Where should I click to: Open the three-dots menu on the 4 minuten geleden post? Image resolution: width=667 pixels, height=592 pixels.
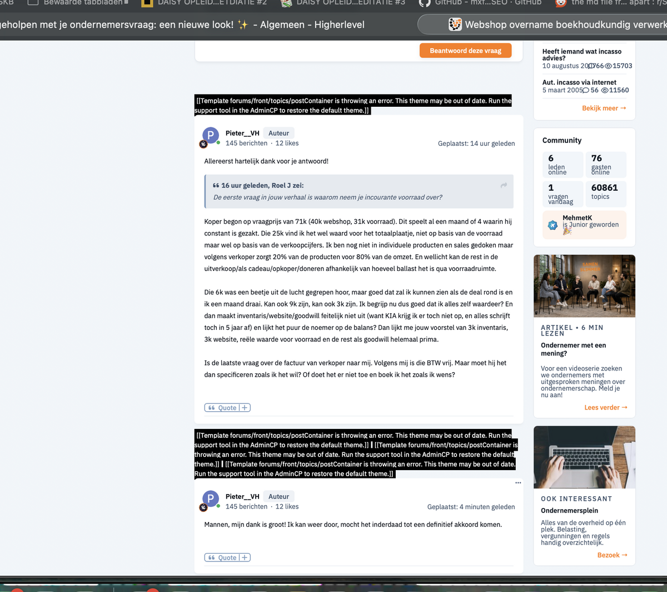pyautogui.click(x=518, y=482)
